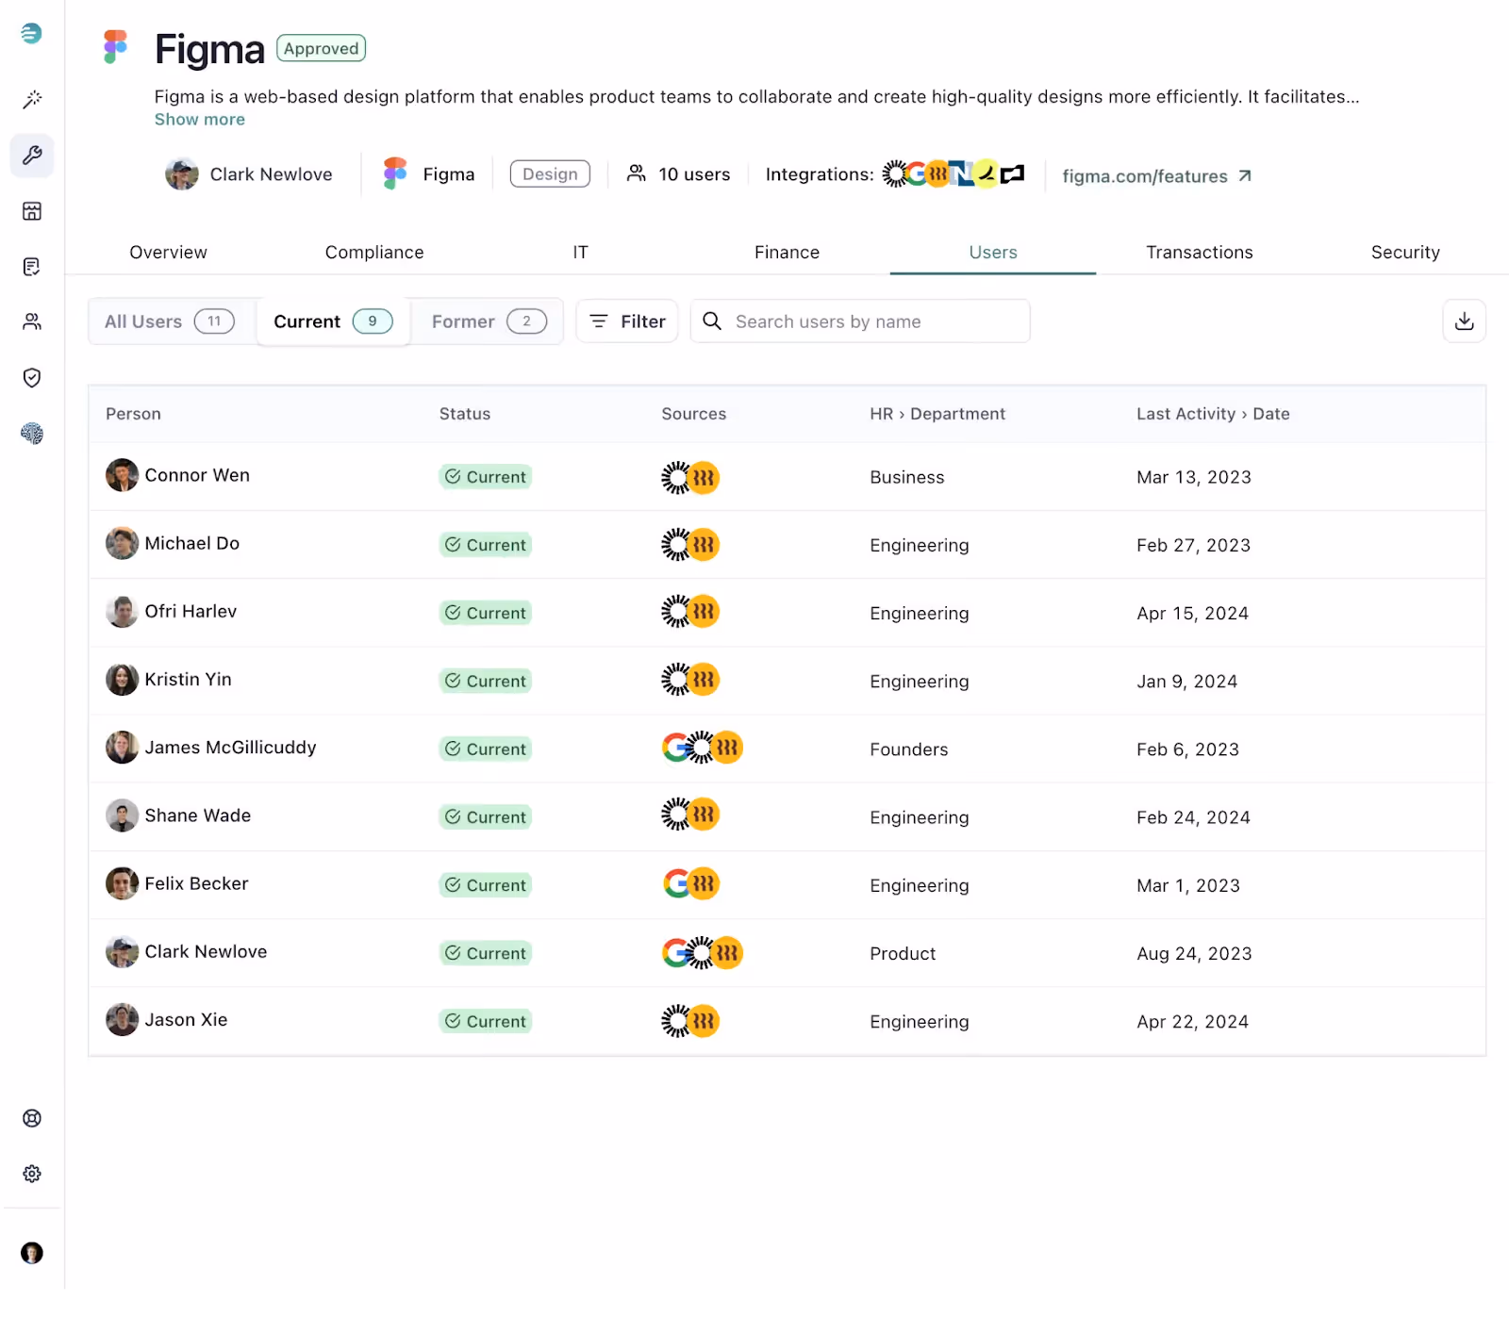1509x1317 pixels.
Task: Click the search magnifier icon
Action: (712, 321)
